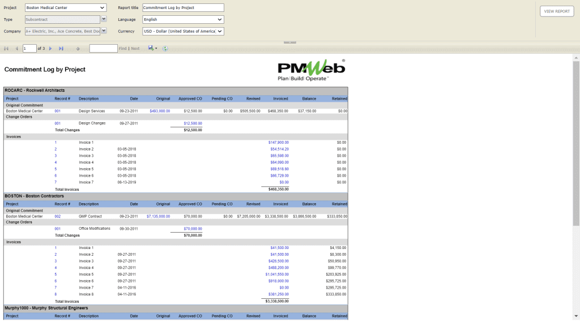Image resolution: width=580 pixels, height=326 pixels.
Task: Select the ROCARC - Rockwell Architects group header
Action: [176, 90]
